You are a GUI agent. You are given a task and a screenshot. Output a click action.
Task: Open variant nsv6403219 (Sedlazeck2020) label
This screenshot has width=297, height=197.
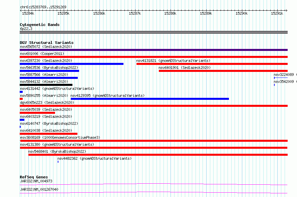coord(46,116)
